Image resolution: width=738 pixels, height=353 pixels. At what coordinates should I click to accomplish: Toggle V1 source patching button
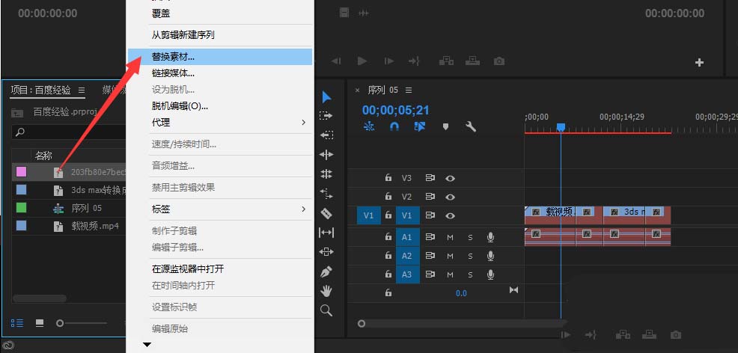(x=368, y=215)
